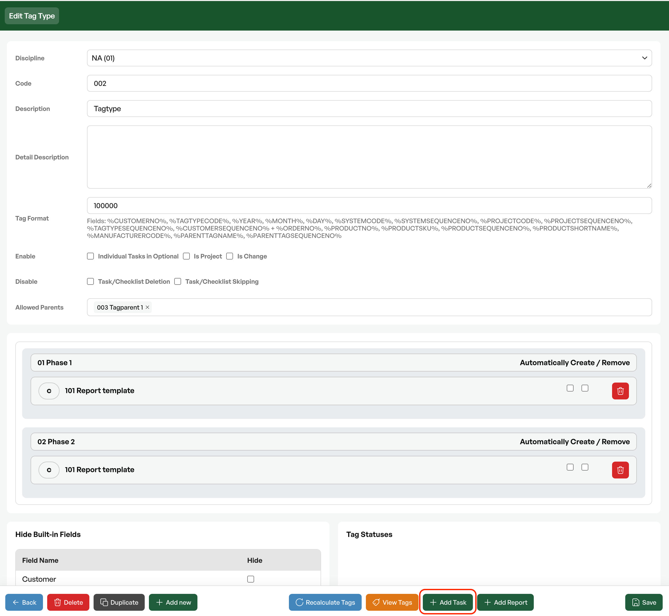
Task: Click the Field Name column header
Action: pyautogui.click(x=40, y=560)
